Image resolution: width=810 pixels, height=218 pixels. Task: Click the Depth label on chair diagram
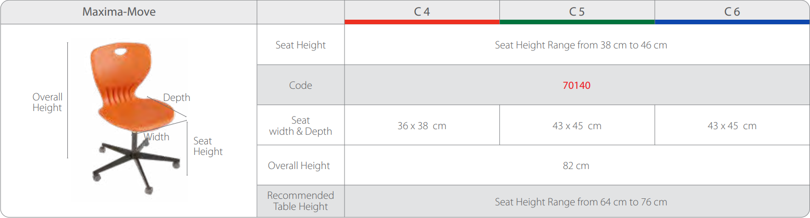point(177,97)
